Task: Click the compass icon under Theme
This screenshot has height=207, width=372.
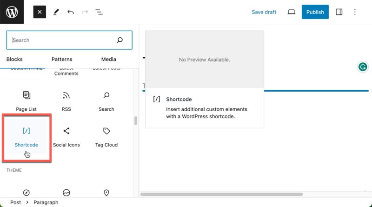Action: (27, 193)
